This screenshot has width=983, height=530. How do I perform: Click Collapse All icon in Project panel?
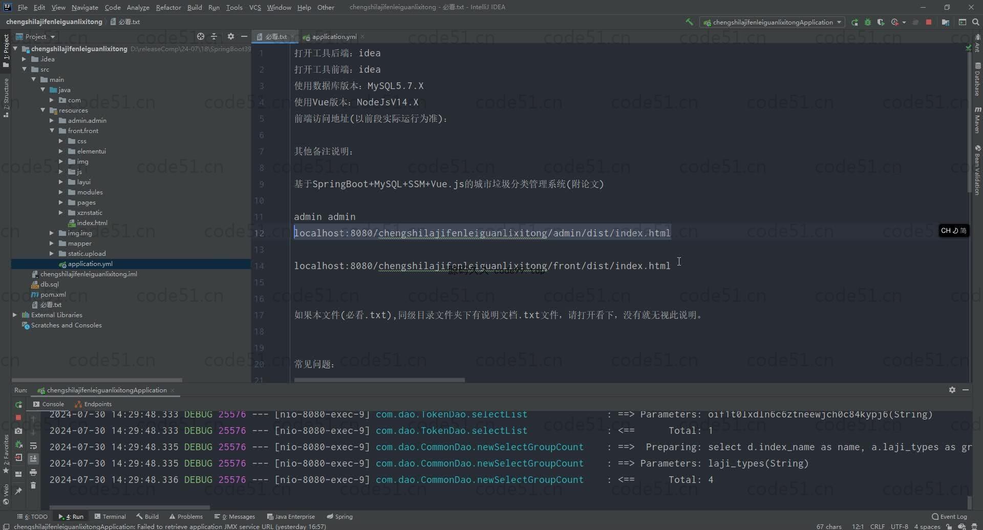[x=214, y=36]
